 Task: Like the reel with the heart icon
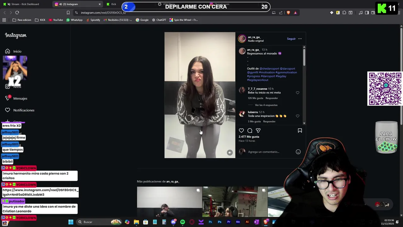point(241,131)
